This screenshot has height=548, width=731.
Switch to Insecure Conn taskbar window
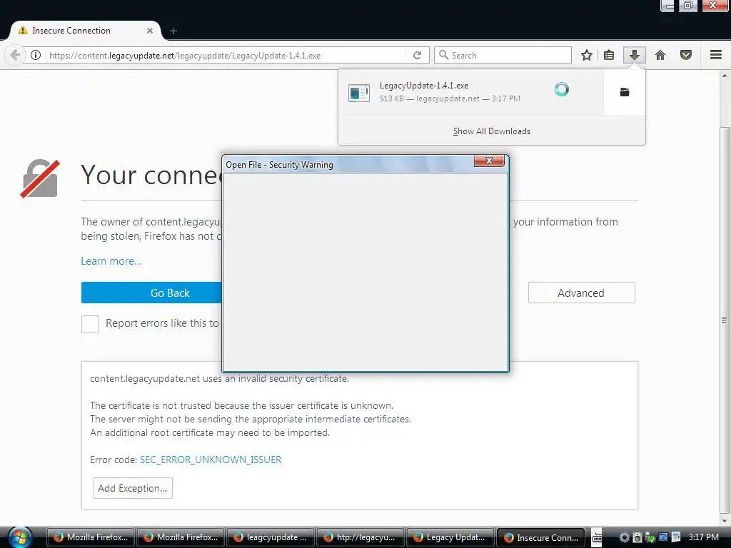[x=540, y=537]
